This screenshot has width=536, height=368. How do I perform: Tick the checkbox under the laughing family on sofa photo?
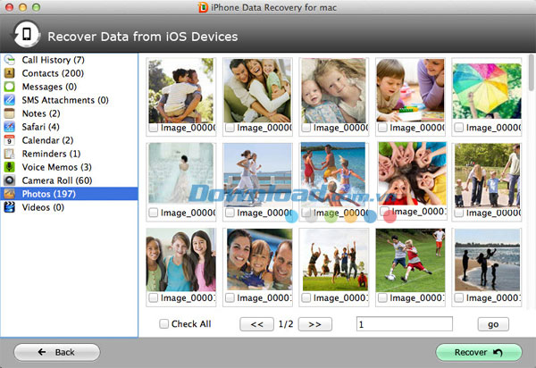click(230, 128)
